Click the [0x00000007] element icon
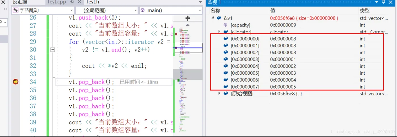397x137 pixels. pyautogui.click(x=226, y=87)
